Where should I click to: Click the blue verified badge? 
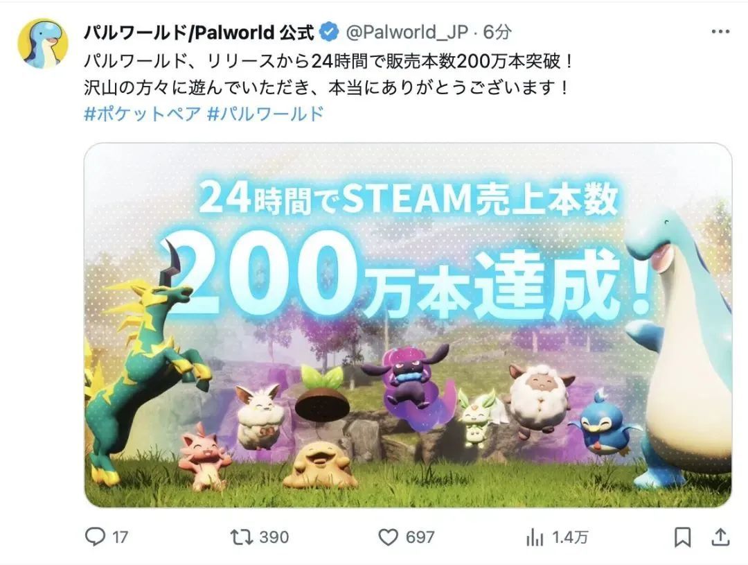(x=328, y=32)
